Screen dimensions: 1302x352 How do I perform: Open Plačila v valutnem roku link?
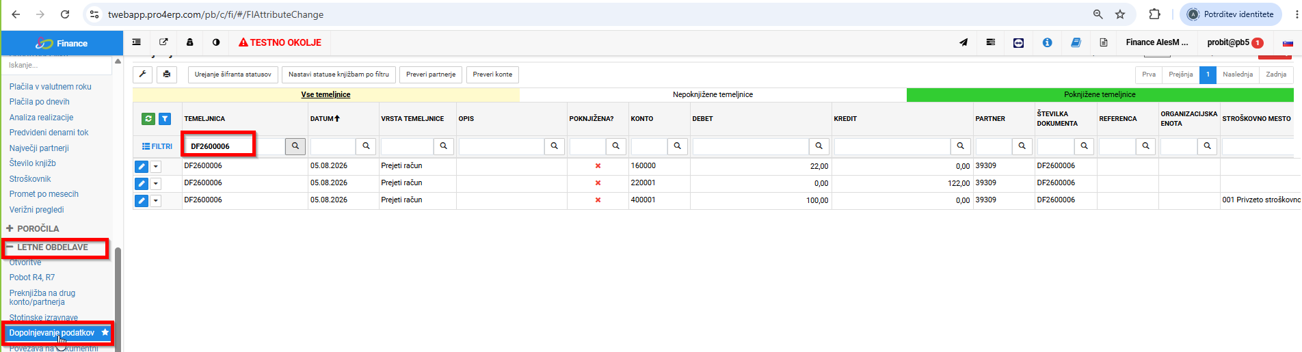tap(51, 87)
